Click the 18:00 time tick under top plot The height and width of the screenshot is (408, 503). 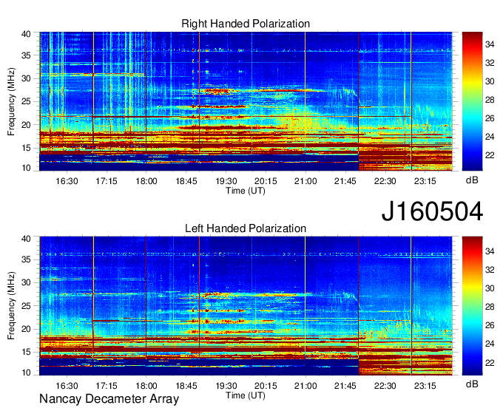tap(146, 181)
